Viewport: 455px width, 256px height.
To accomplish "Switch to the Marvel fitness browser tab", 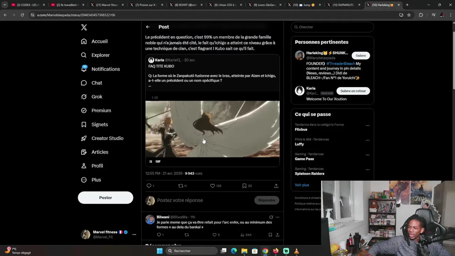I will 107,5.
